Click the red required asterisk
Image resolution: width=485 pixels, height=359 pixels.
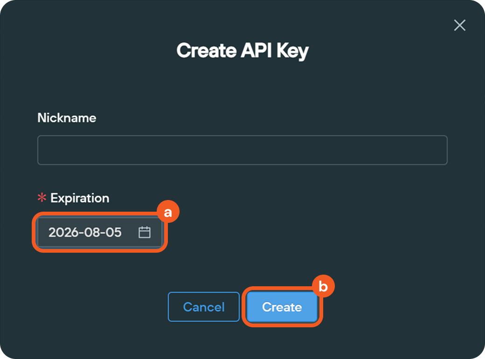pyautogui.click(x=42, y=198)
